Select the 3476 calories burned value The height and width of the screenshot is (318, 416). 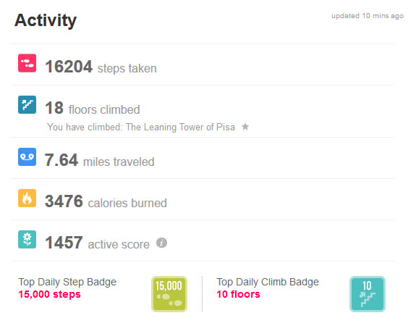pos(64,201)
